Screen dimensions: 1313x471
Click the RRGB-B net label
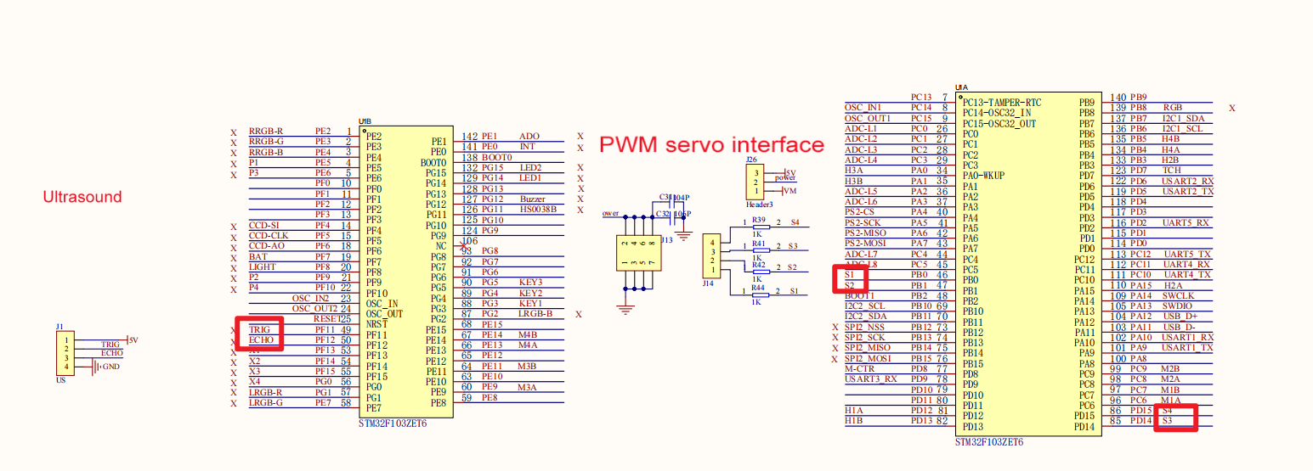coord(266,152)
